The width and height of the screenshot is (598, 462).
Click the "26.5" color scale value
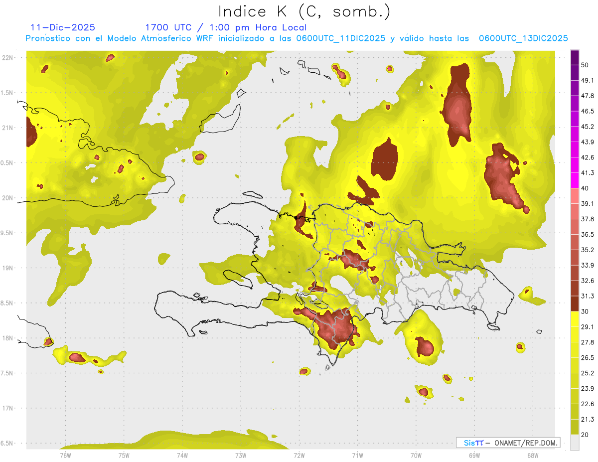[588, 358]
